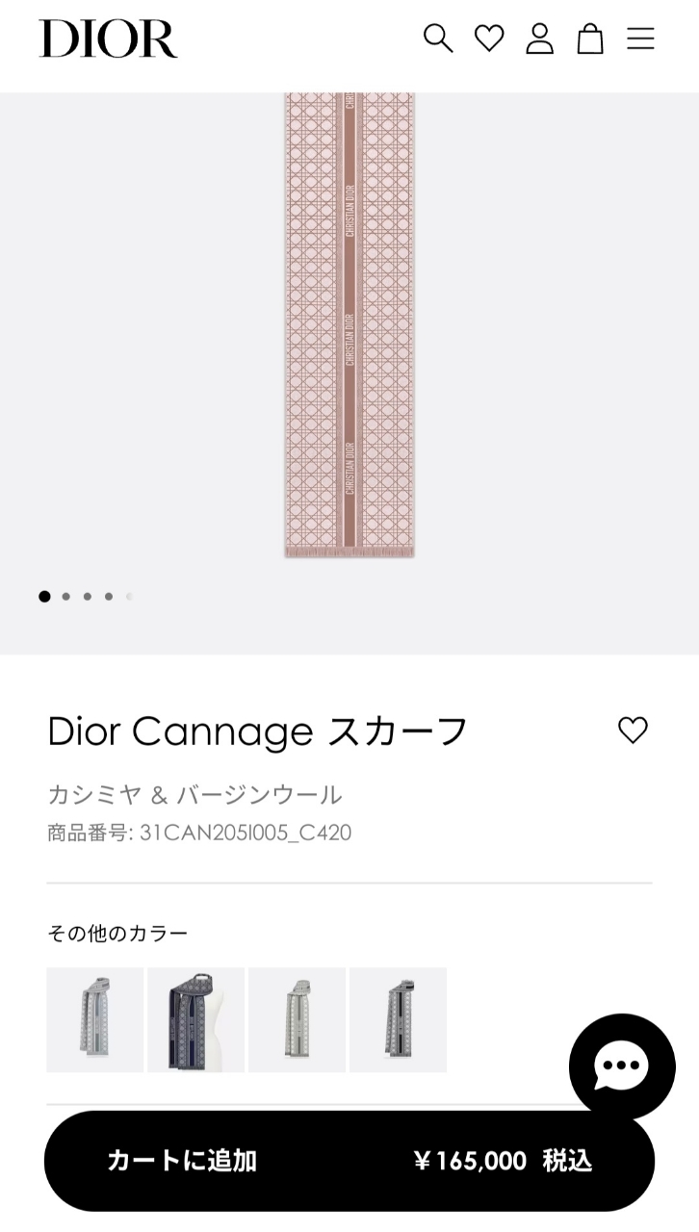699x1232 pixels.
Task: Select the third light gray scarf color
Action: (x=297, y=1019)
